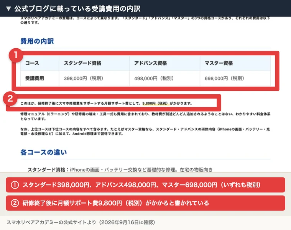Select the マスター資格 column header

[x=235, y=63]
